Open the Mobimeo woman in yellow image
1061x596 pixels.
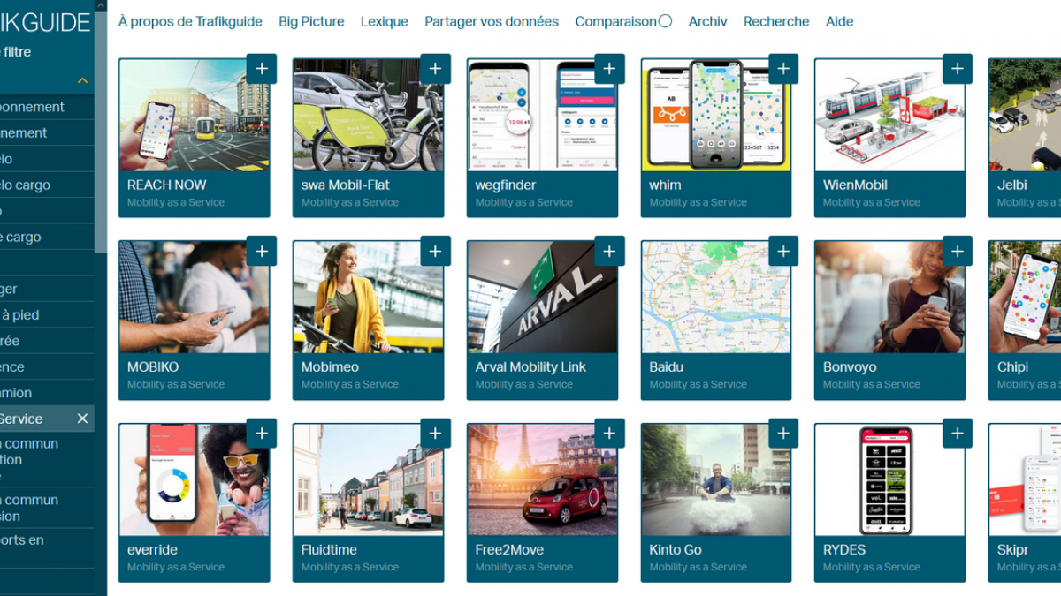(368, 297)
